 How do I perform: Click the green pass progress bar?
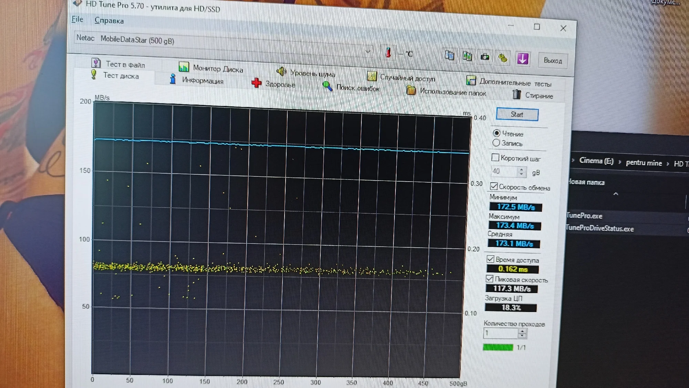point(498,347)
